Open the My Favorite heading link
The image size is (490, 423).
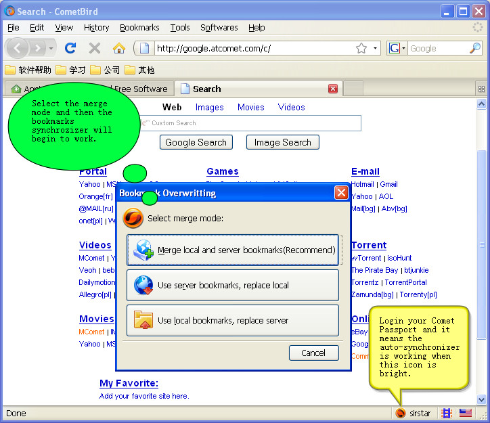(129, 383)
